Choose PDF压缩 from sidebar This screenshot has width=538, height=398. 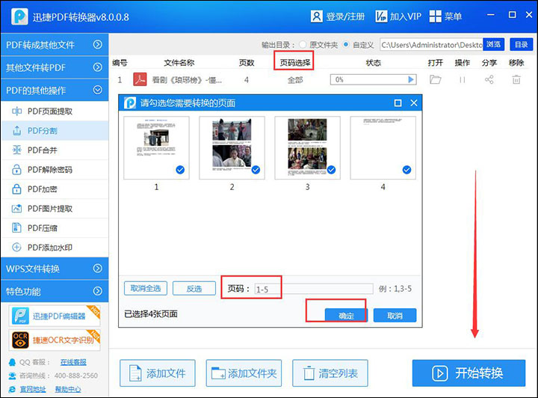55,227
